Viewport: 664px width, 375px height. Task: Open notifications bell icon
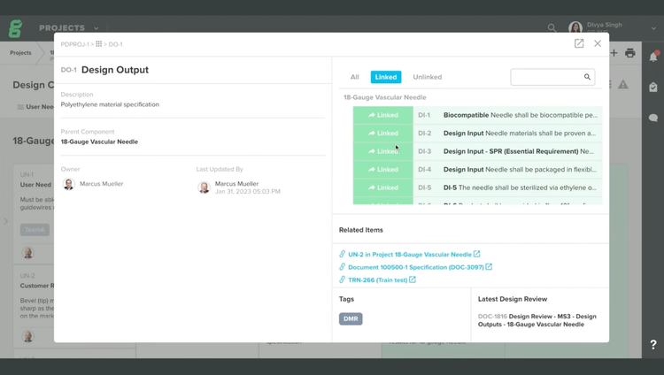(x=653, y=57)
